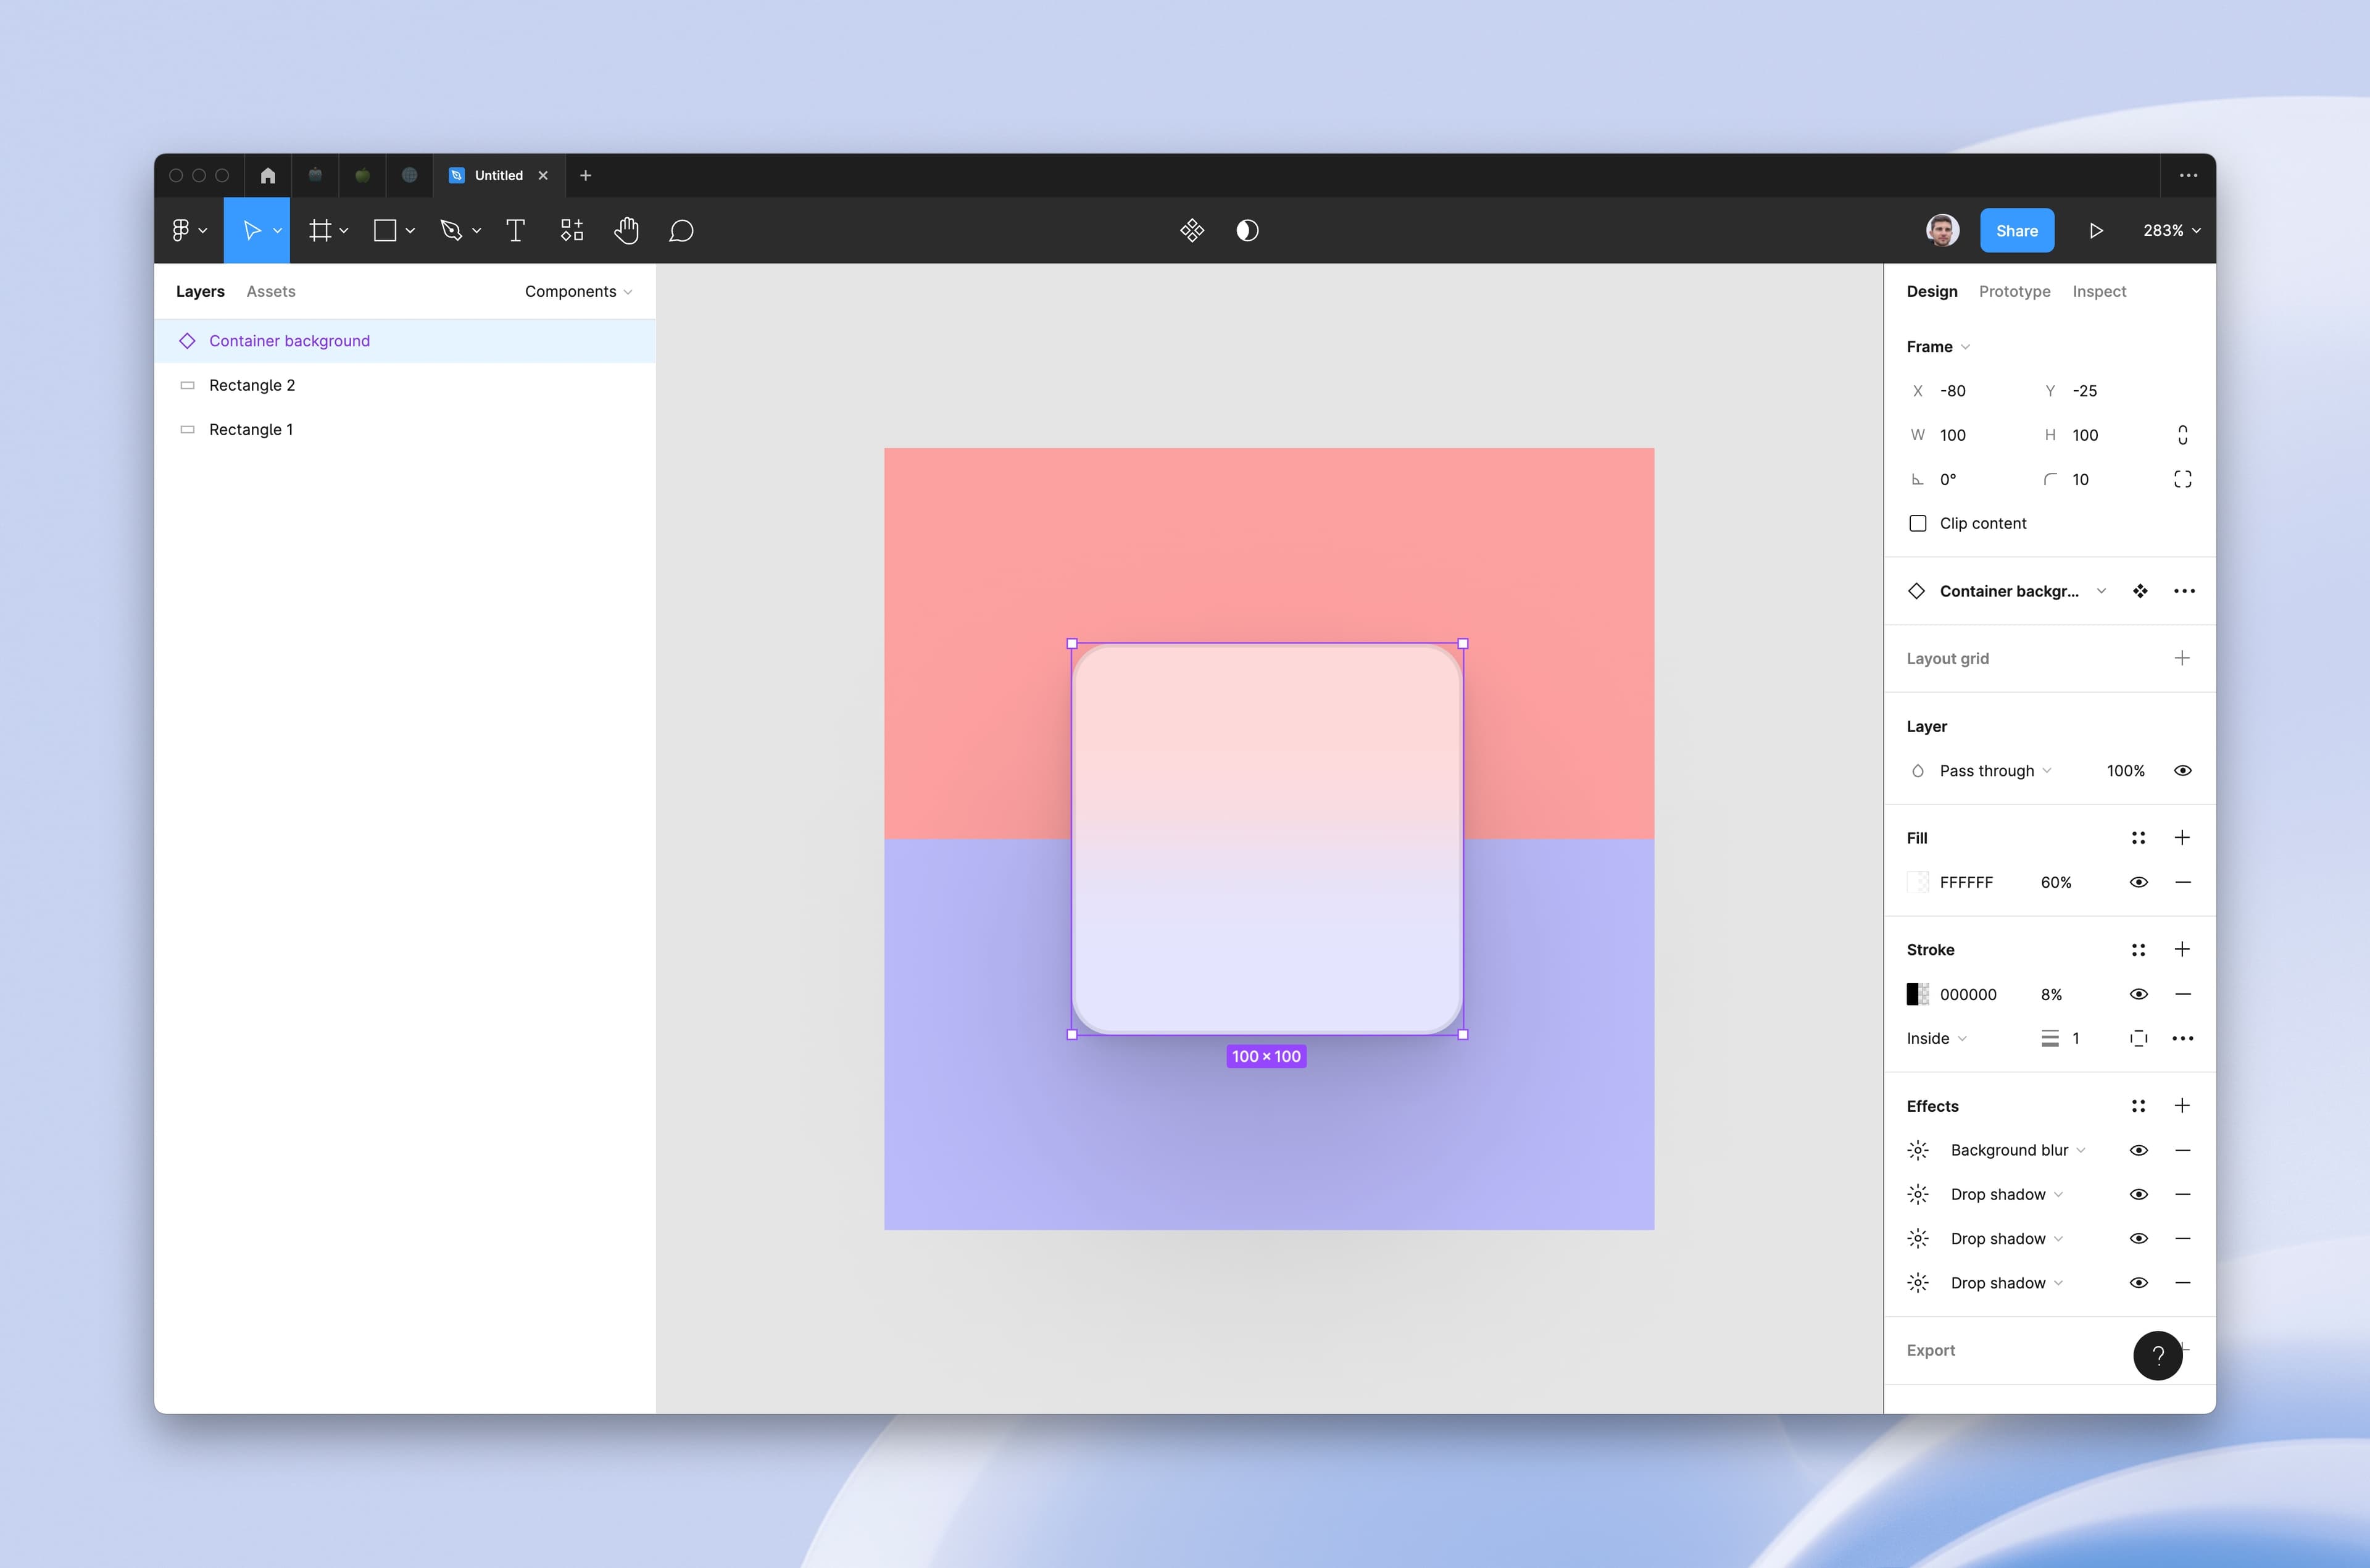Image resolution: width=2370 pixels, height=1568 pixels.
Task: Open the help question mark button
Action: tap(2157, 1355)
